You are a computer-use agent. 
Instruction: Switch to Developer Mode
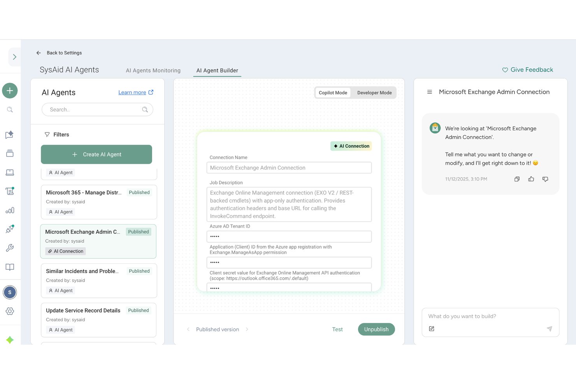coord(374,93)
